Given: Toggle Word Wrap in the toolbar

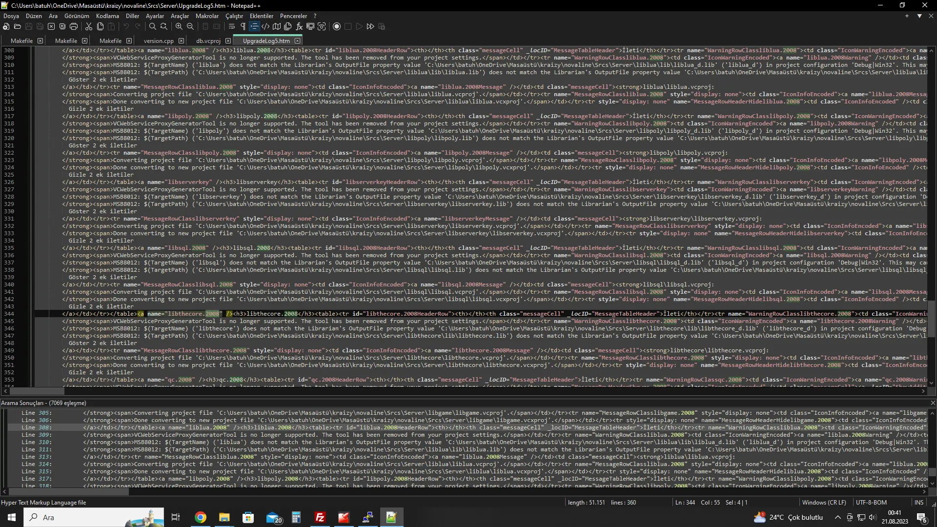Looking at the screenshot, I should tap(232, 26).
